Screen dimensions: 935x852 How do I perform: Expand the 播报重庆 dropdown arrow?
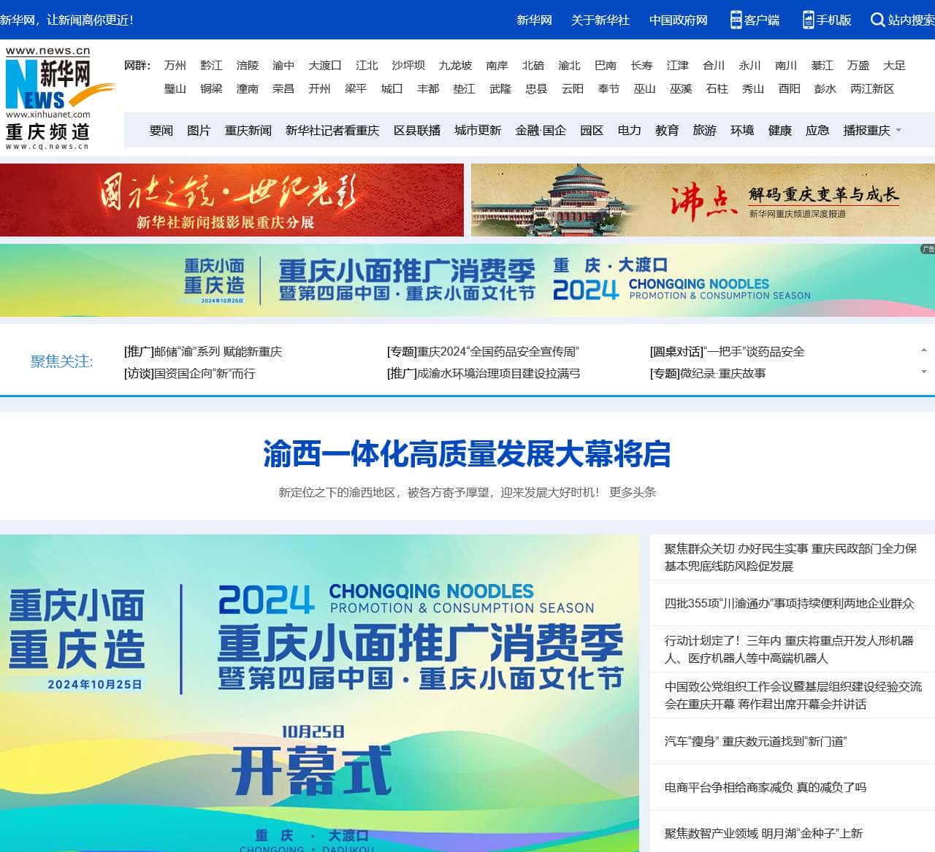[898, 131]
